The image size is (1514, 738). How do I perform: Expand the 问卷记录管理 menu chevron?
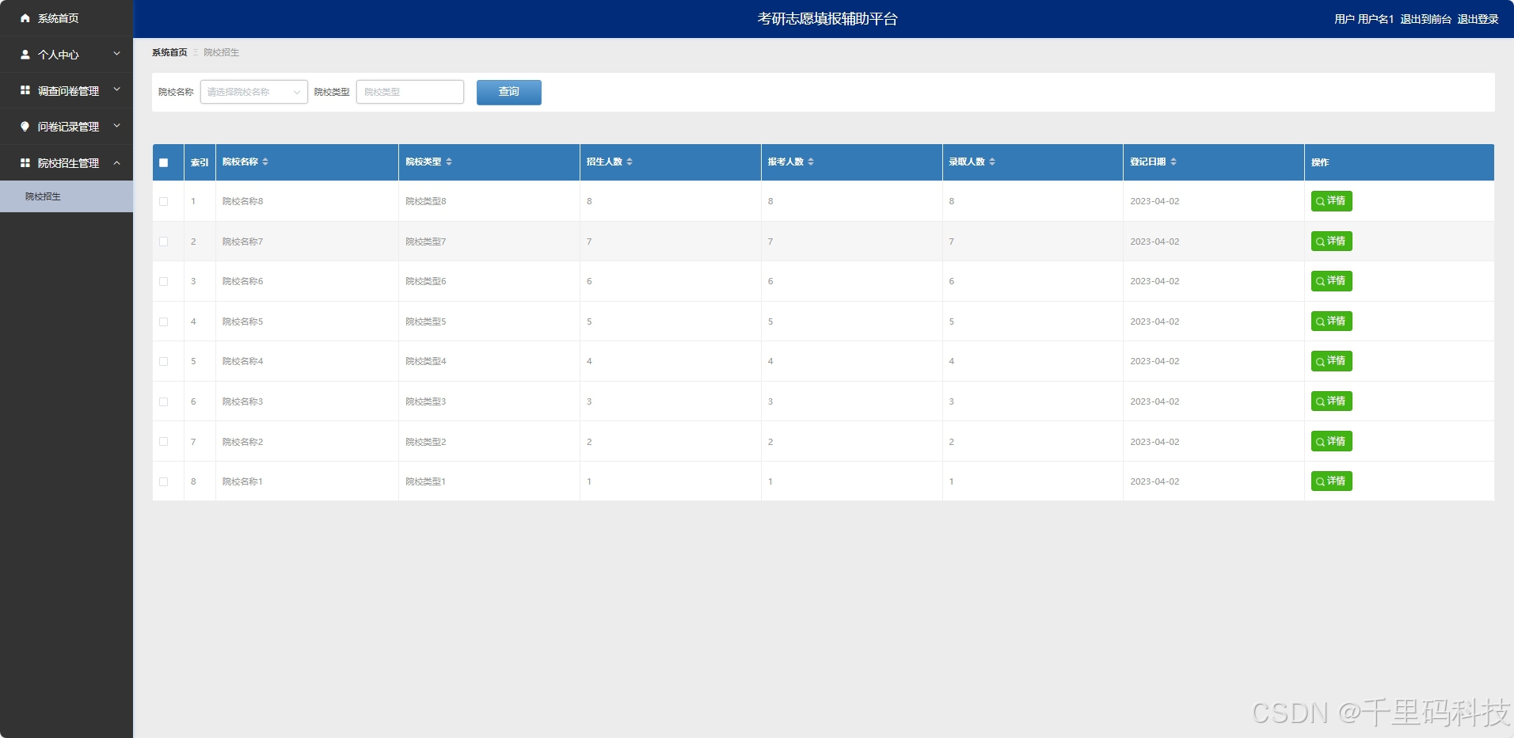tap(117, 126)
